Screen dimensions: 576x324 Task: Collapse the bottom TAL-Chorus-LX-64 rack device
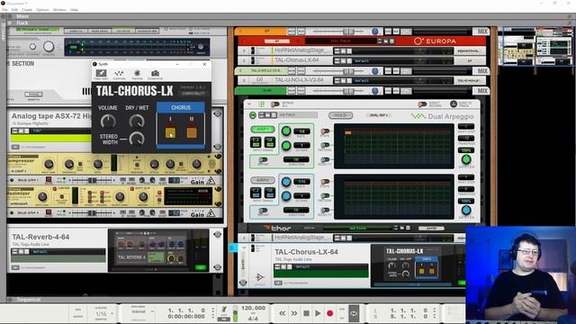click(244, 248)
